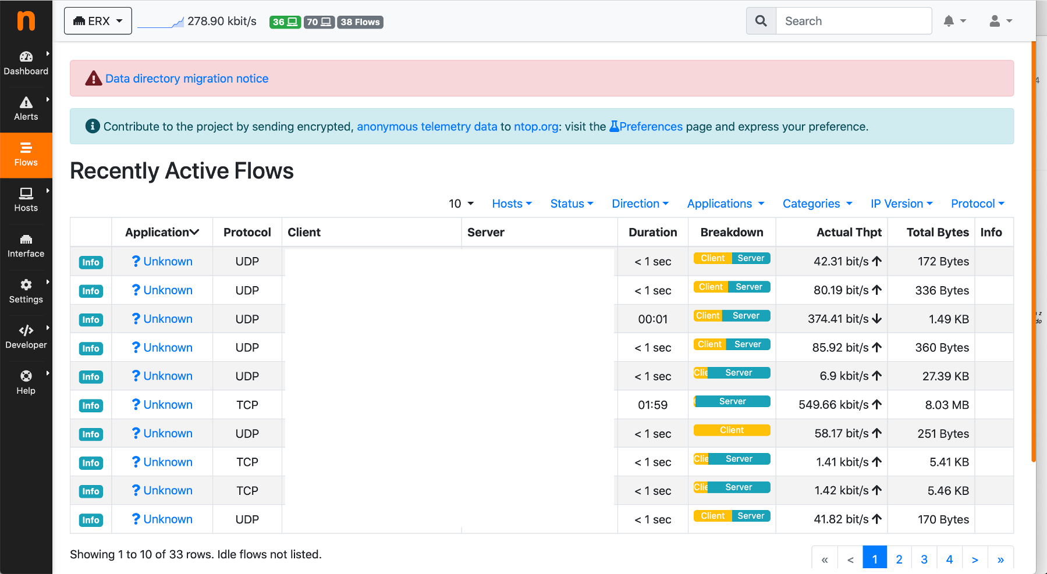Open the notifications bell

point(950,21)
